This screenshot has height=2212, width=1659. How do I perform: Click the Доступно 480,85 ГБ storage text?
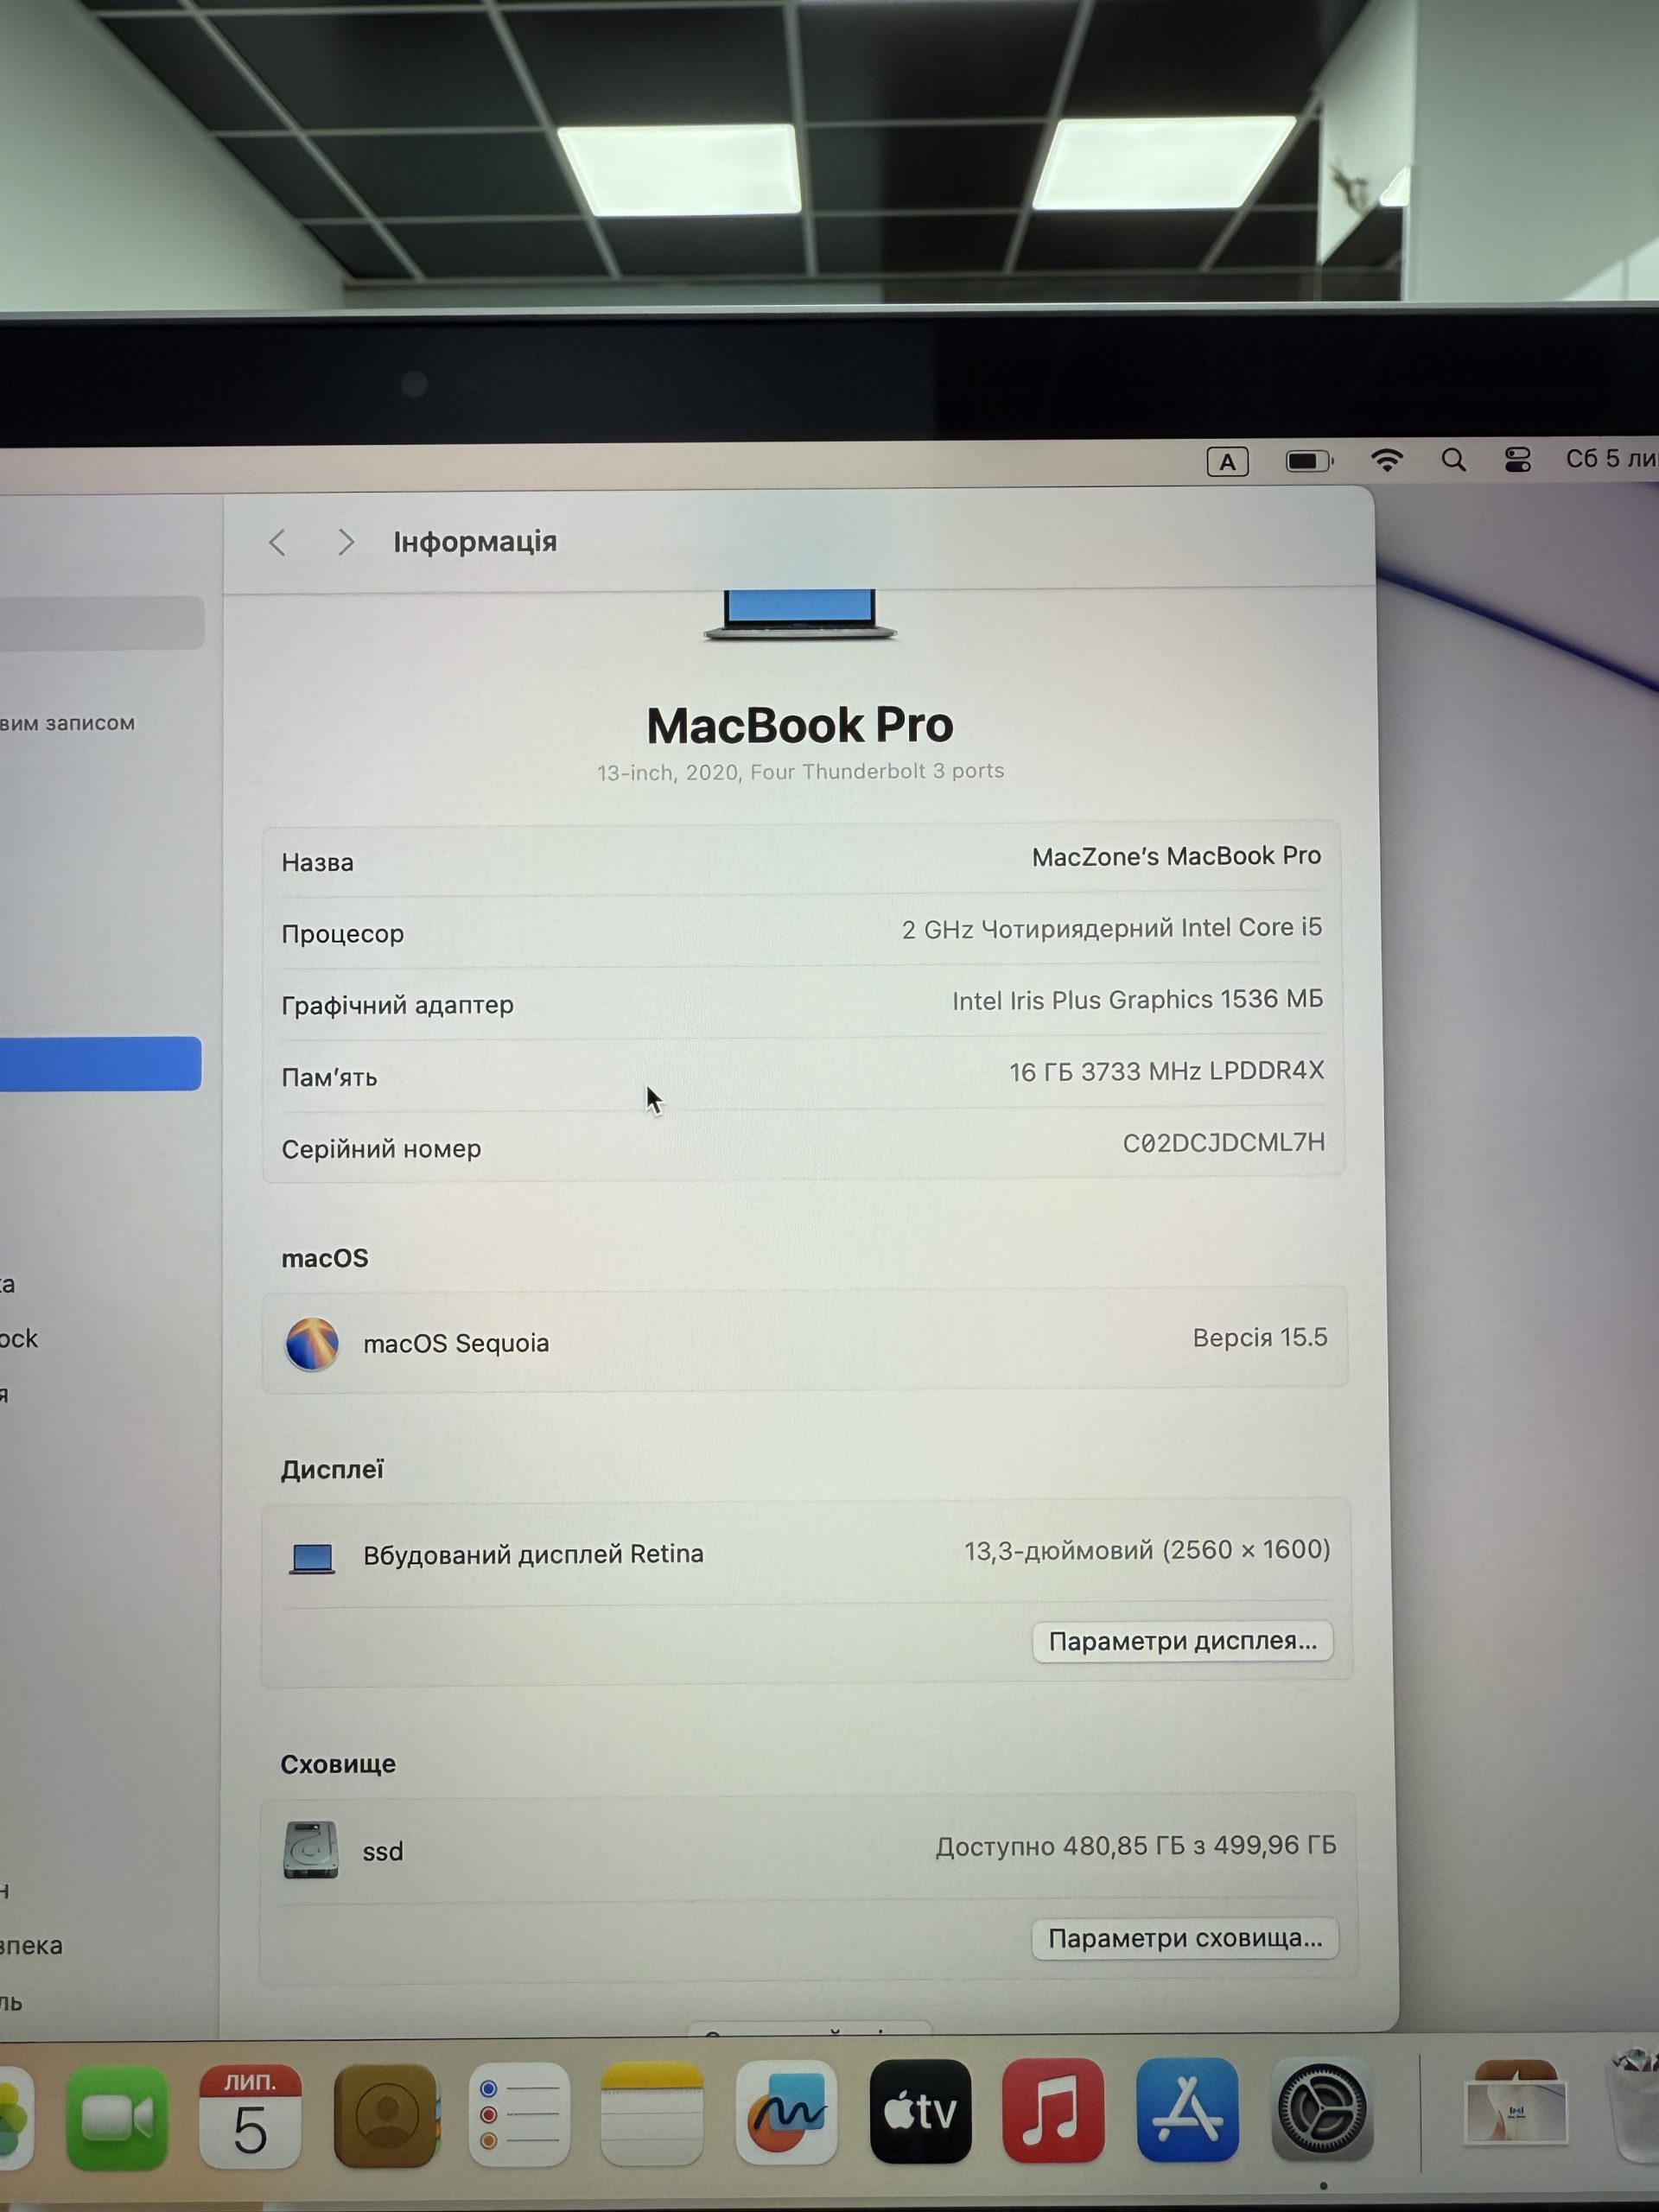[x=1136, y=1845]
